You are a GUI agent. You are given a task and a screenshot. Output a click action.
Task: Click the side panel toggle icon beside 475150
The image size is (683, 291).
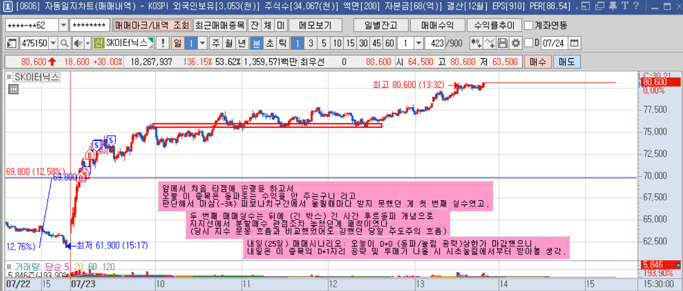point(12,43)
